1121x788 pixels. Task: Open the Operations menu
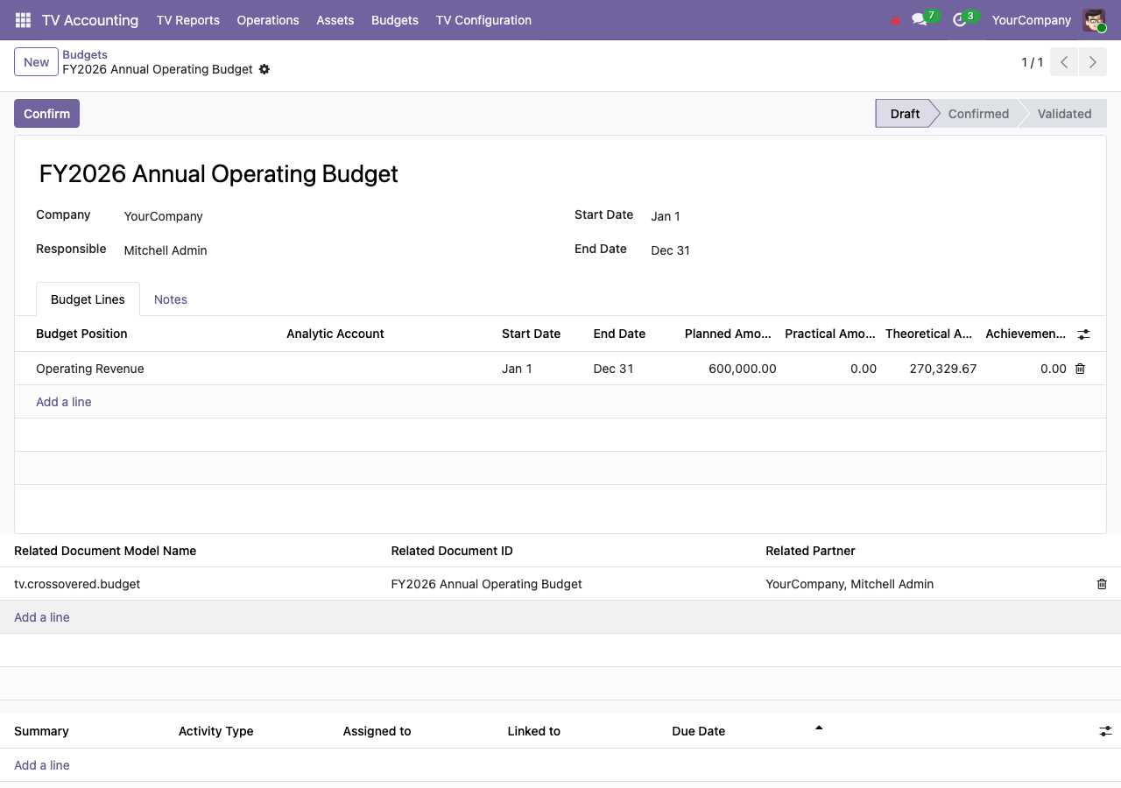268,20
